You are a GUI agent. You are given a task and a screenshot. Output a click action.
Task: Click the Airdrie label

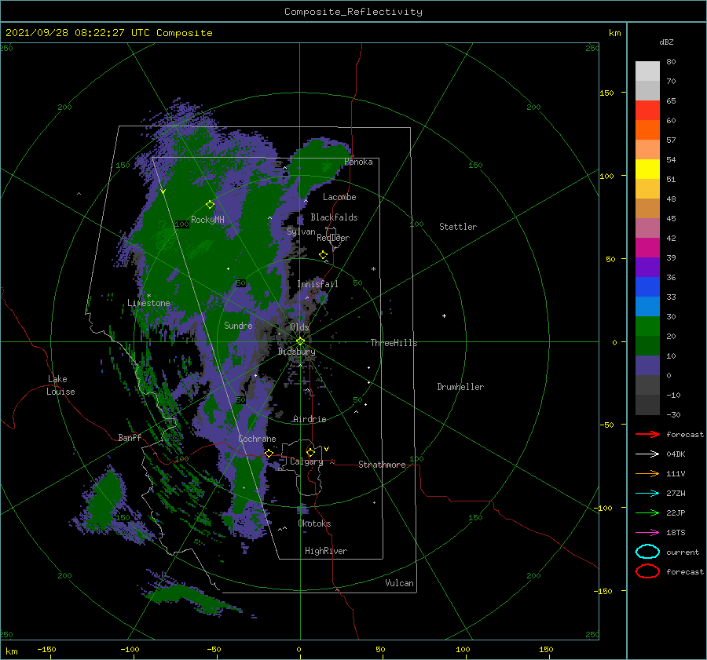(x=310, y=419)
